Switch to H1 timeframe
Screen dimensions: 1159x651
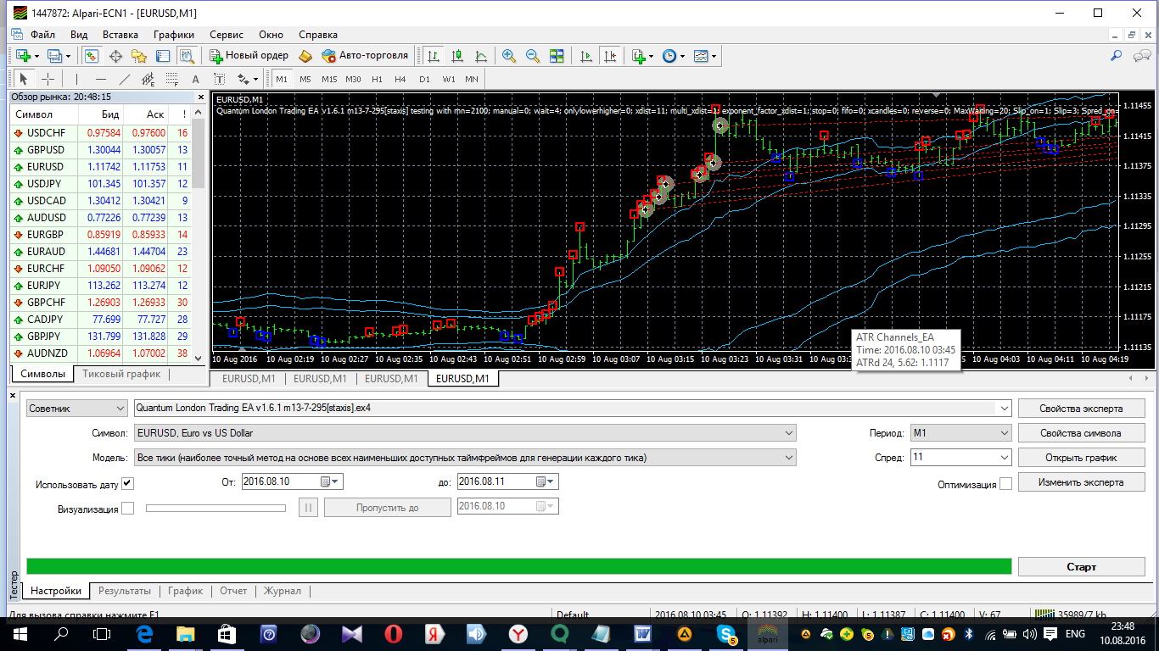pyautogui.click(x=377, y=79)
